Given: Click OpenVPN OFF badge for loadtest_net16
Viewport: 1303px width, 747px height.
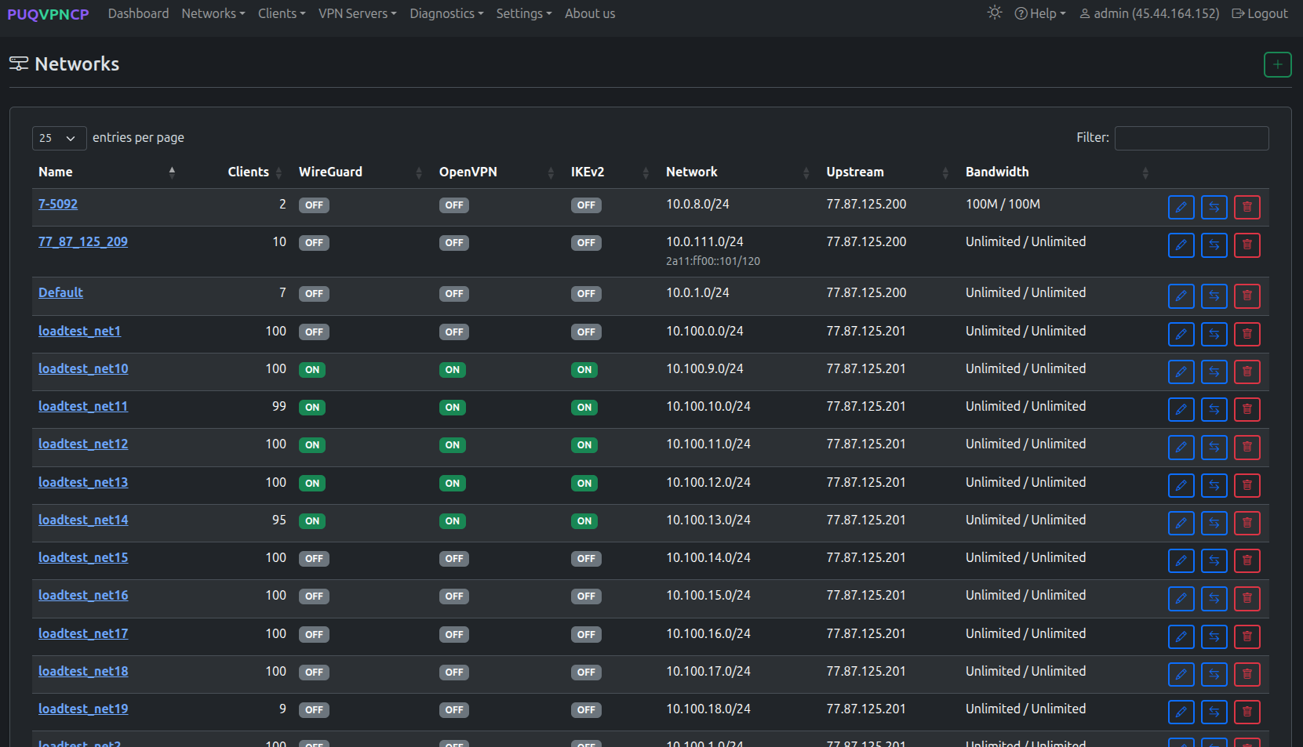Looking at the screenshot, I should pyautogui.click(x=454, y=597).
